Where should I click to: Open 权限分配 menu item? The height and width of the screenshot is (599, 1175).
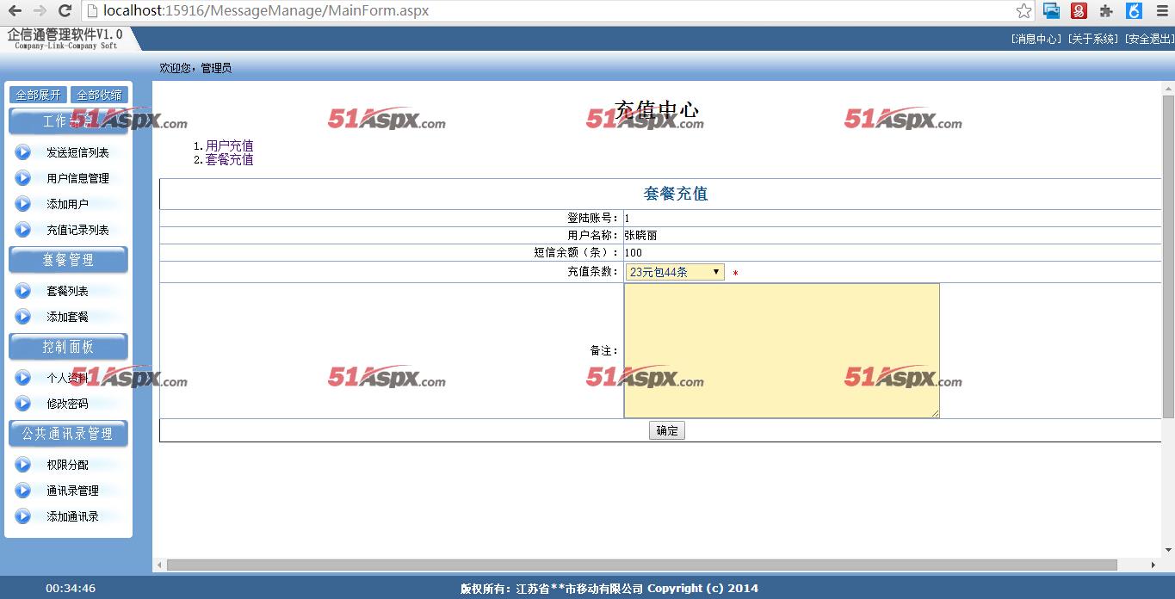click(67, 465)
